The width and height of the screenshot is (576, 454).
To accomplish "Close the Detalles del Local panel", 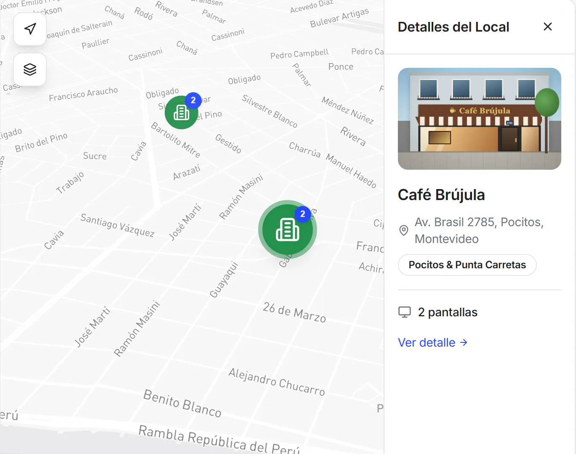I will pyautogui.click(x=548, y=27).
